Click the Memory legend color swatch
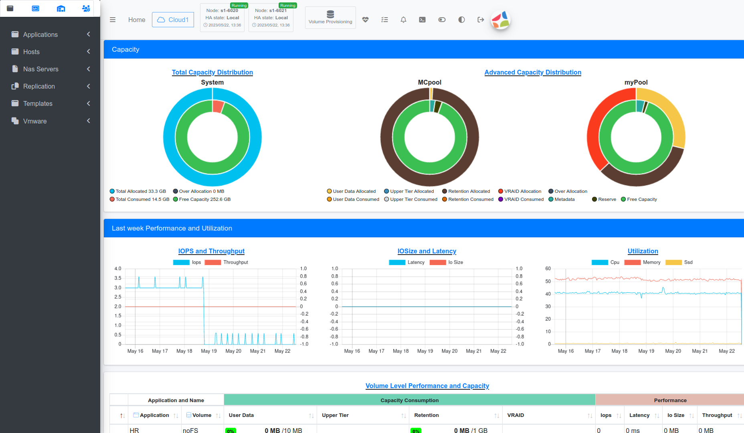This screenshot has height=433, width=744. 632,262
